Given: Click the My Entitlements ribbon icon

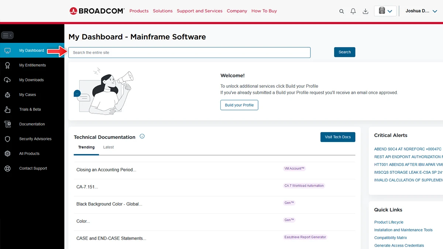Looking at the screenshot, I should [7, 65].
